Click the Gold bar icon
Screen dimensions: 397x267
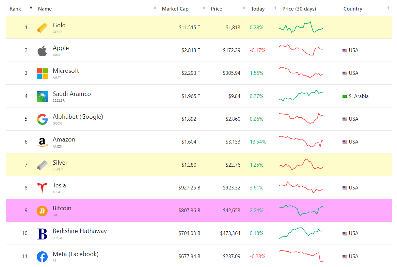coord(42,28)
